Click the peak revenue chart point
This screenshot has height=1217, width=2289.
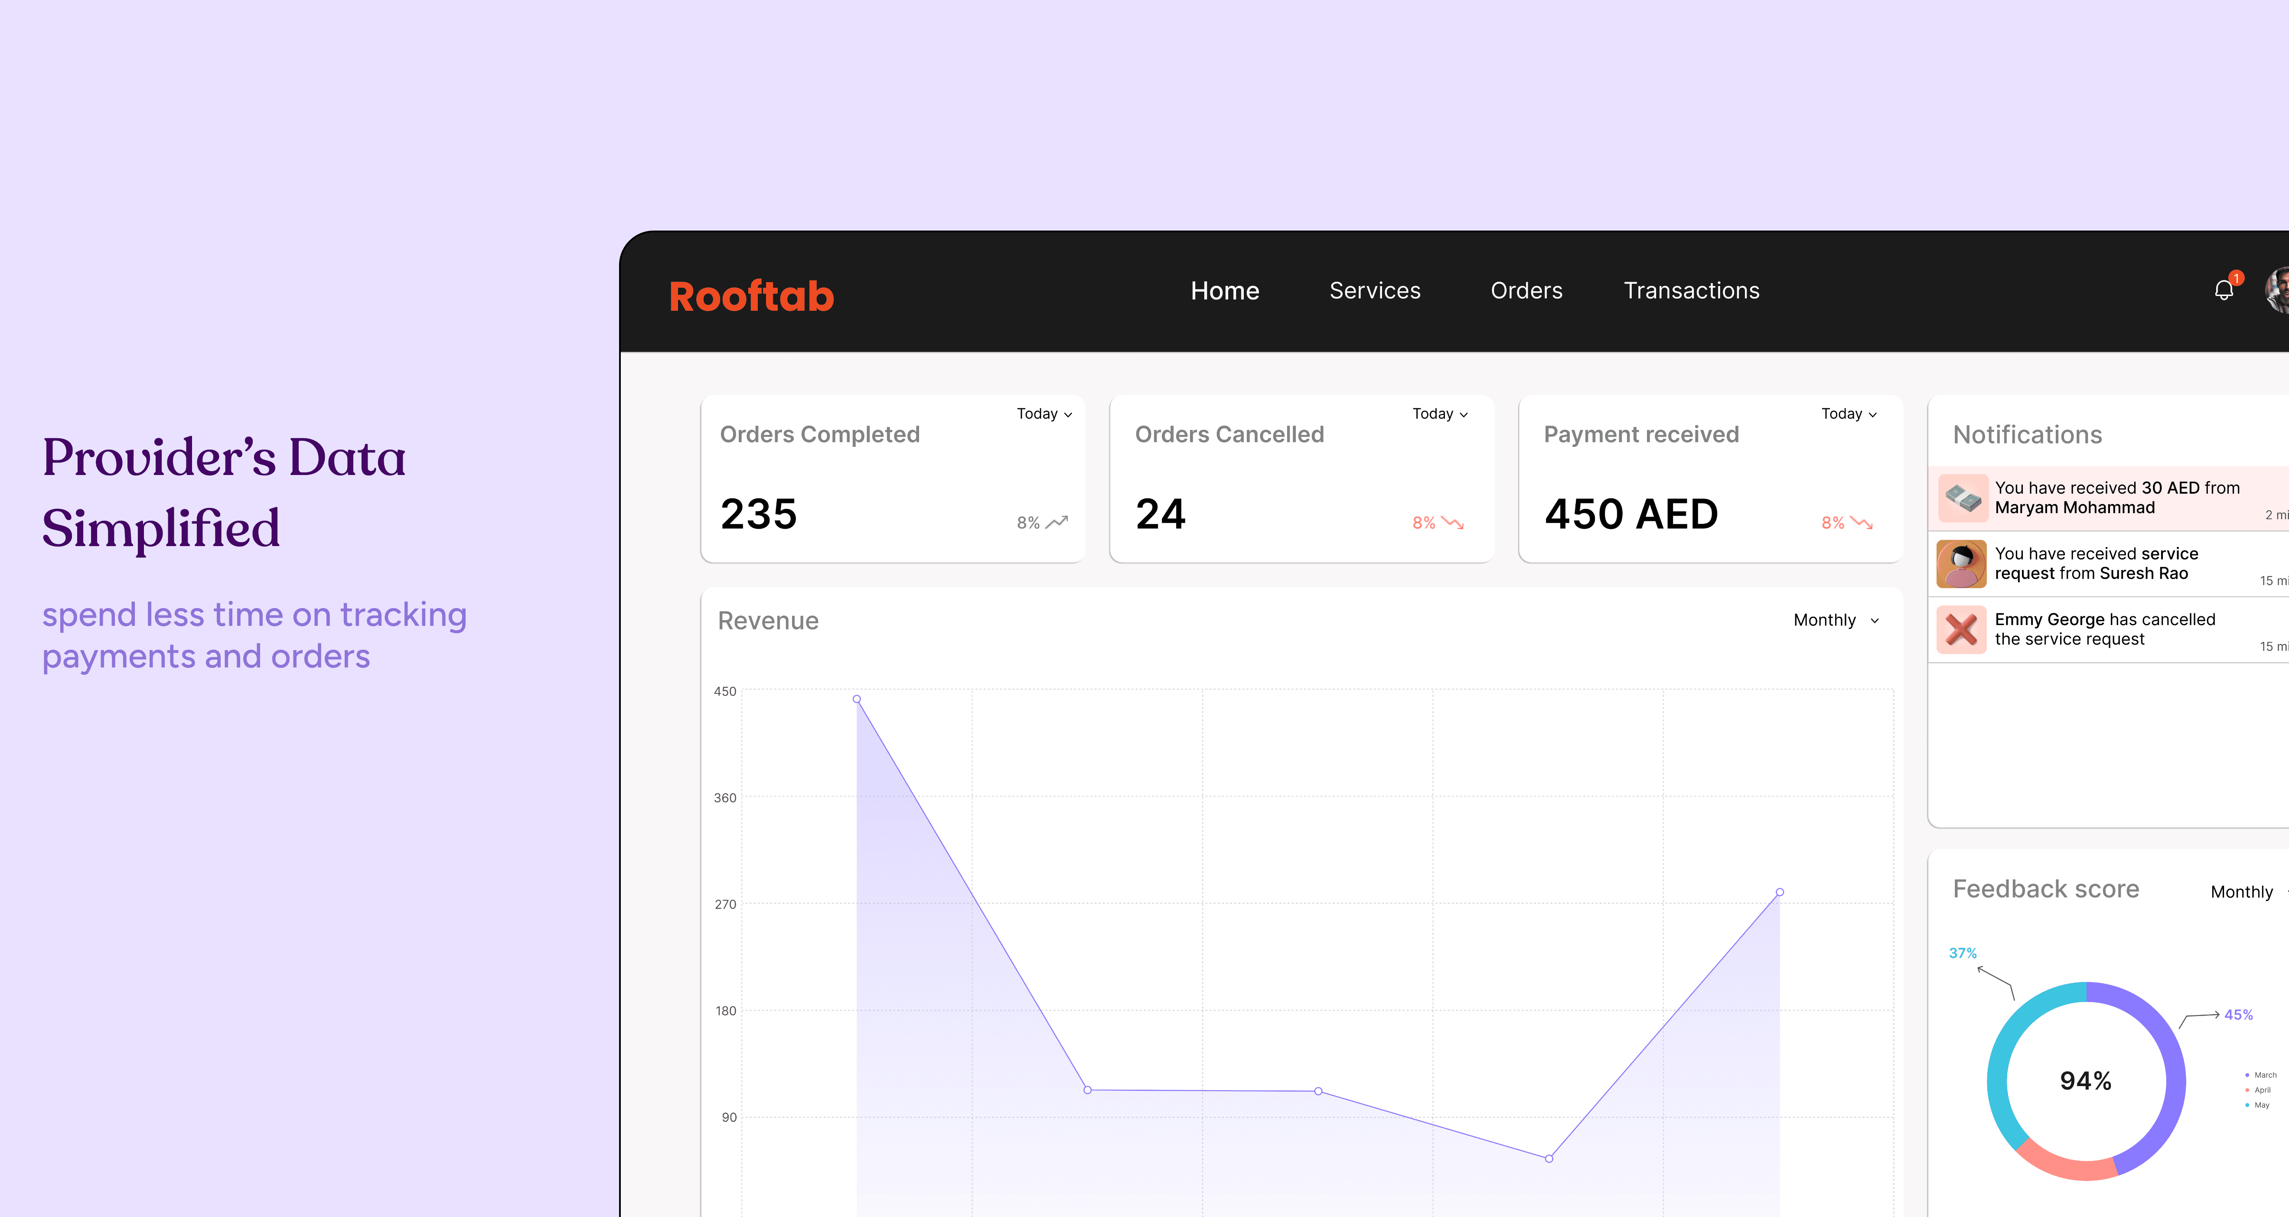pyautogui.click(x=857, y=699)
